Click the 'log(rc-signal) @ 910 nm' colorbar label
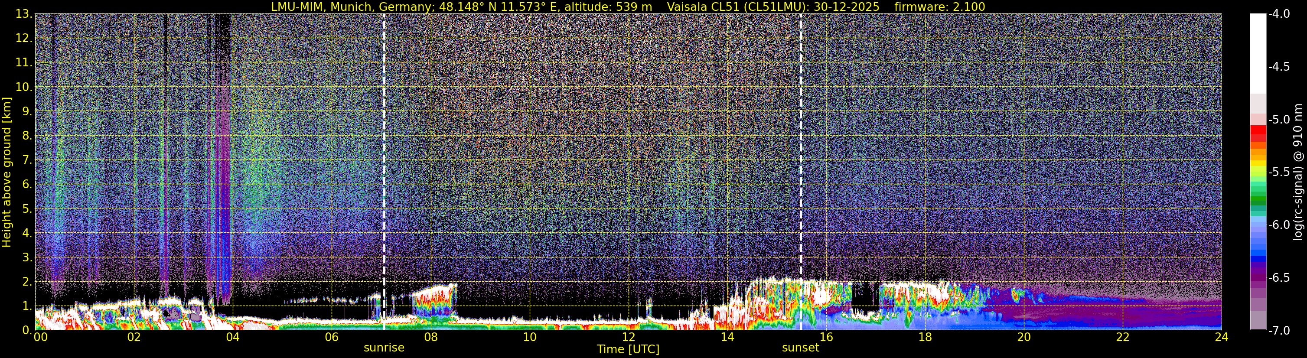Image resolution: width=1307 pixels, height=358 pixels. pos(1298,172)
